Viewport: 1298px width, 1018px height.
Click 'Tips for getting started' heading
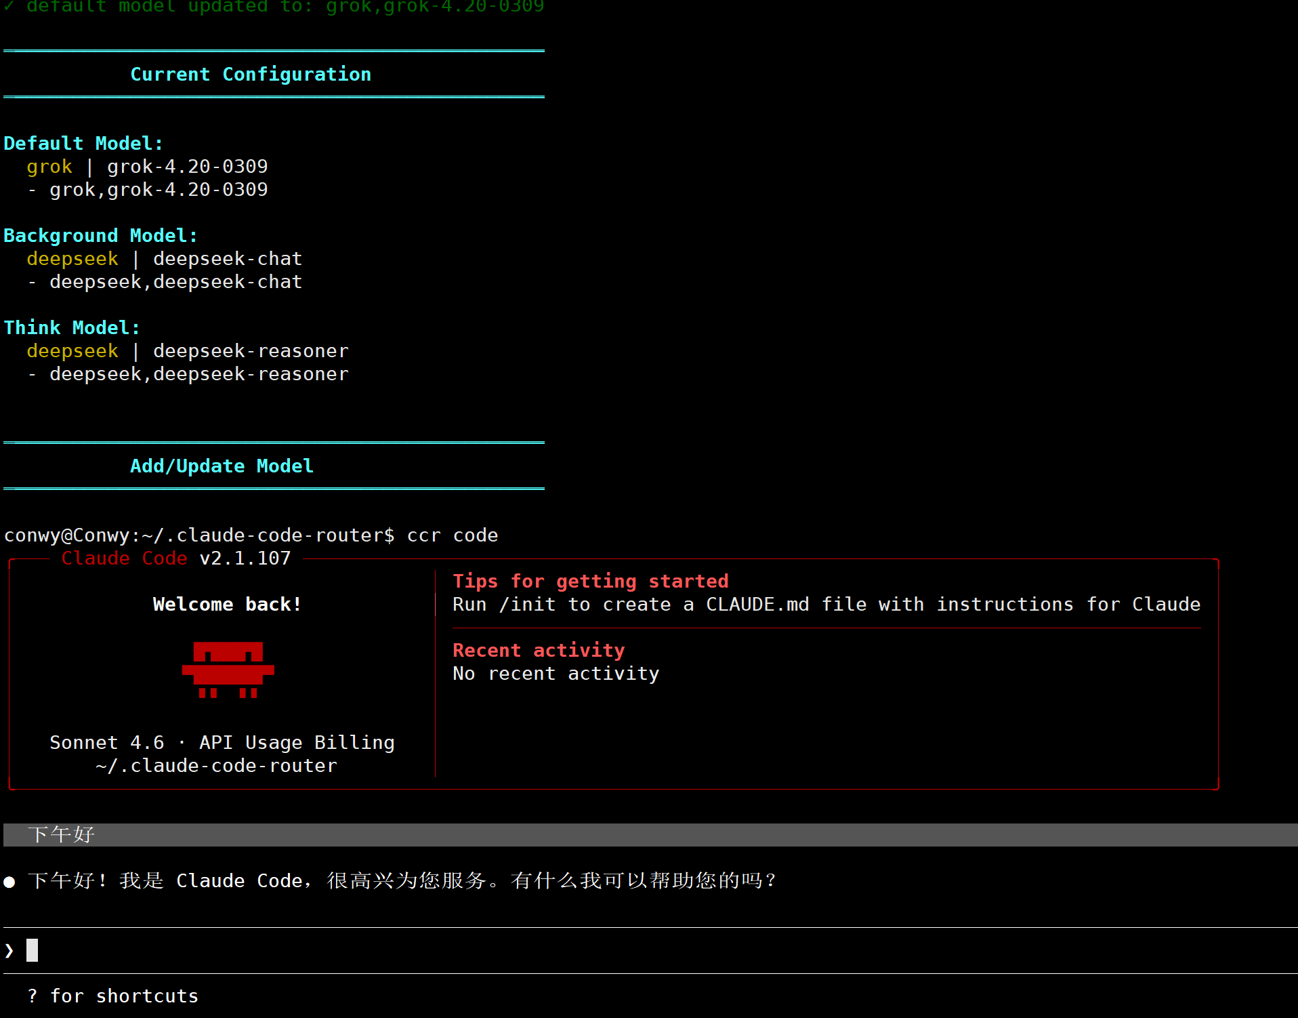click(x=591, y=582)
